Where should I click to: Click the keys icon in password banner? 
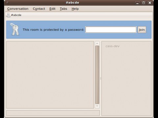[15, 29]
